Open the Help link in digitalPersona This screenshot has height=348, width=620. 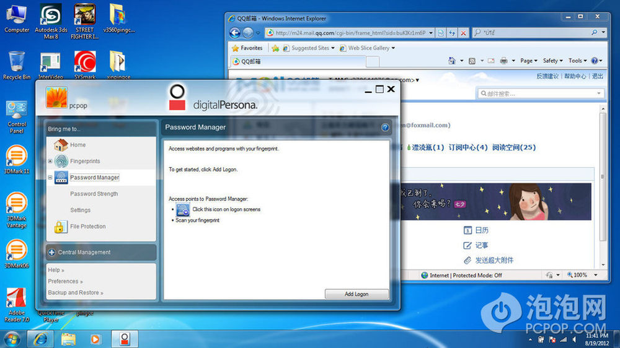pos(56,270)
